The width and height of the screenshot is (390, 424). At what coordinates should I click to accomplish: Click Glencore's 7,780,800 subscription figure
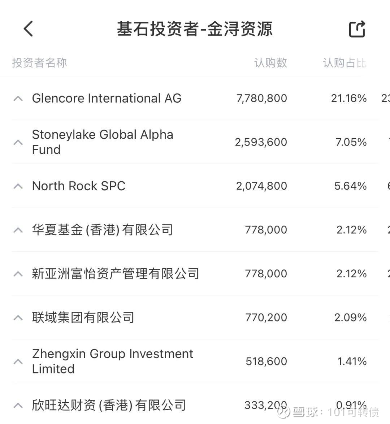tap(262, 98)
